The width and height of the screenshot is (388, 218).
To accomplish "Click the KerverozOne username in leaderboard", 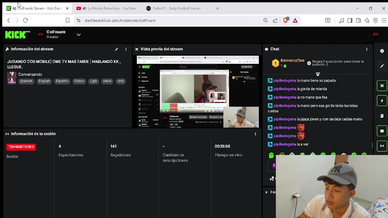I will click(x=292, y=61).
